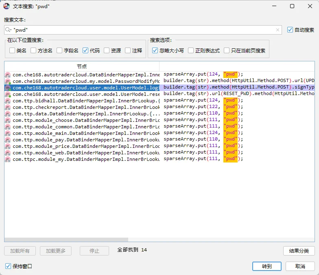
Task: Click method icon of che168 DataBinderMapperImpl row
Action: click(x=8, y=75)
